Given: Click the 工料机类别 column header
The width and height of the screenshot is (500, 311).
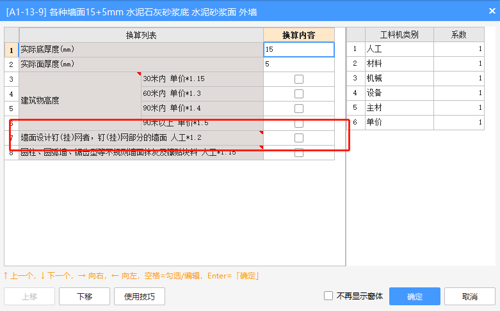Looking at the screenshot, I should (x=399, y=34).
